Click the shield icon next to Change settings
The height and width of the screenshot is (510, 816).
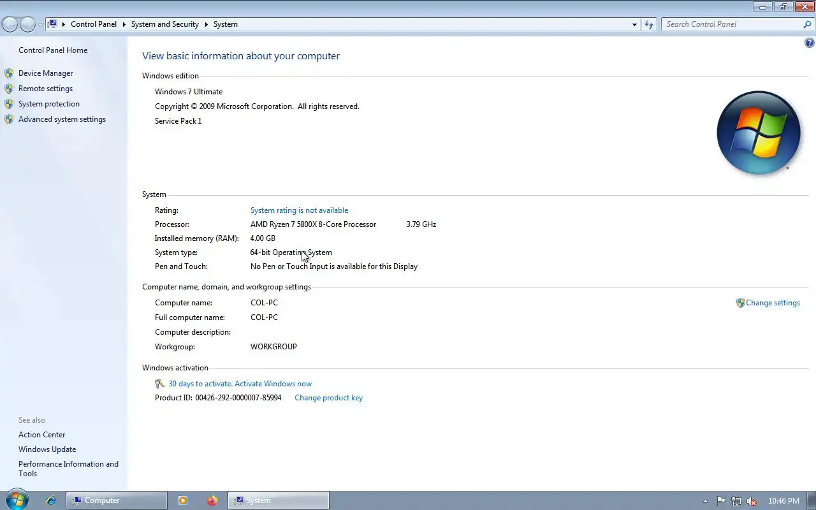tap(740, 303)
